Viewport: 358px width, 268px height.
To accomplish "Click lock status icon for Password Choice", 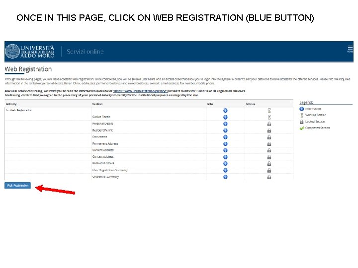I will [269, 164].
